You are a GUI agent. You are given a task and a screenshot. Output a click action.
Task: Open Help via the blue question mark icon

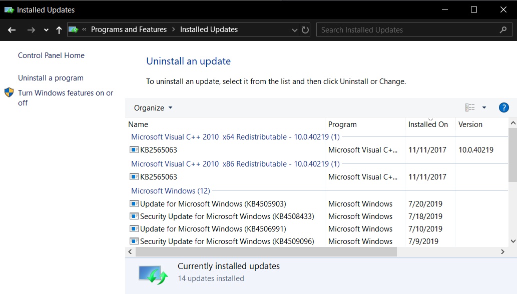tap(503, 107)
